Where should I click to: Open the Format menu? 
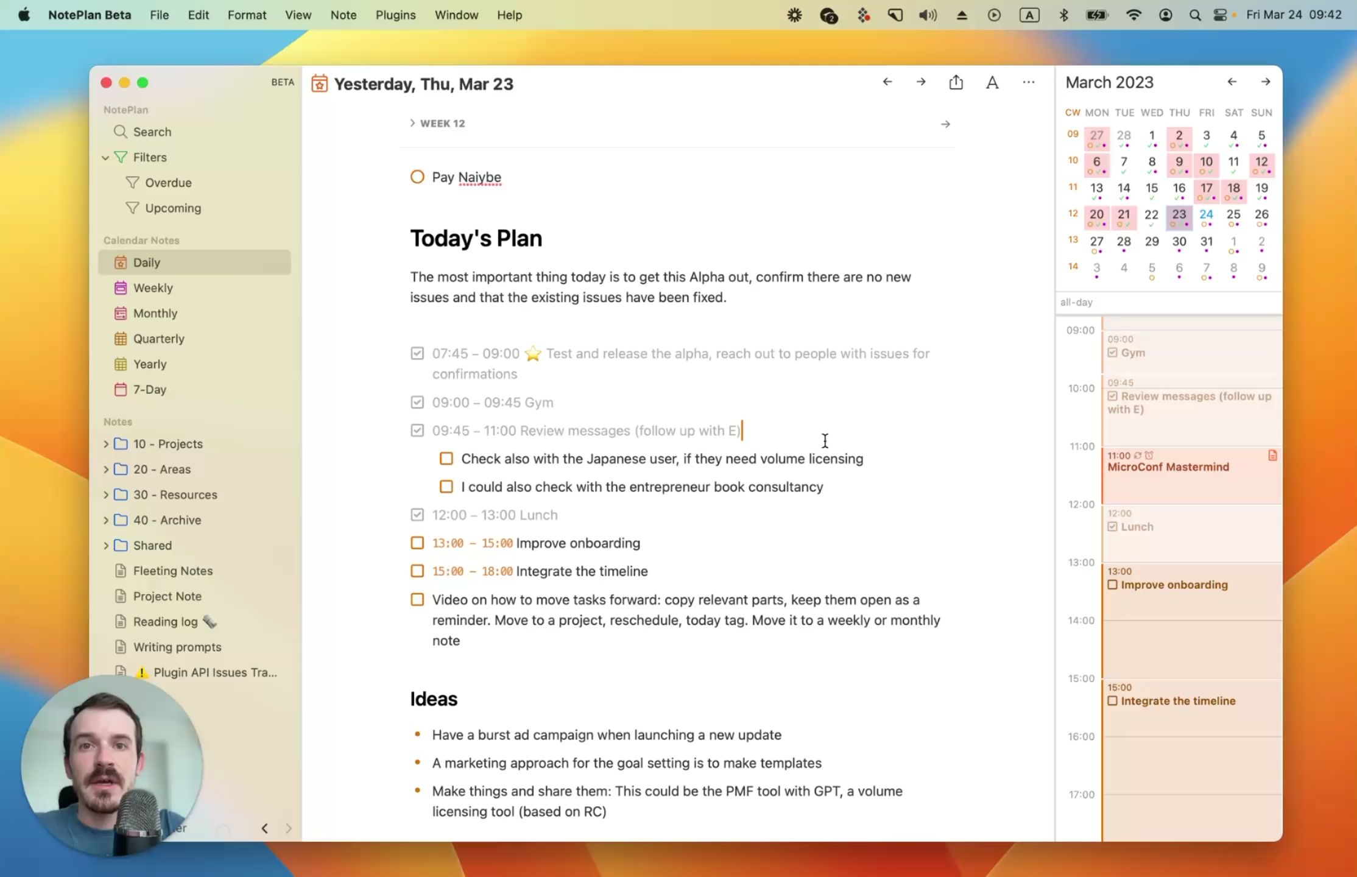[x=247, y=15]
